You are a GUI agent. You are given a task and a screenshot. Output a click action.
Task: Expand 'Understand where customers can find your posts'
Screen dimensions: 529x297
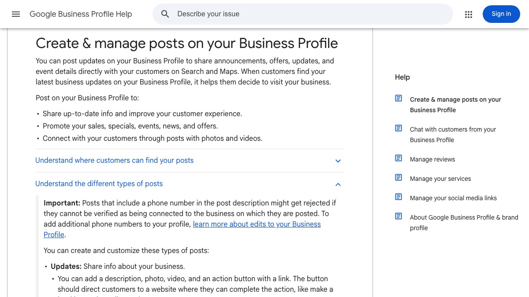190,161
